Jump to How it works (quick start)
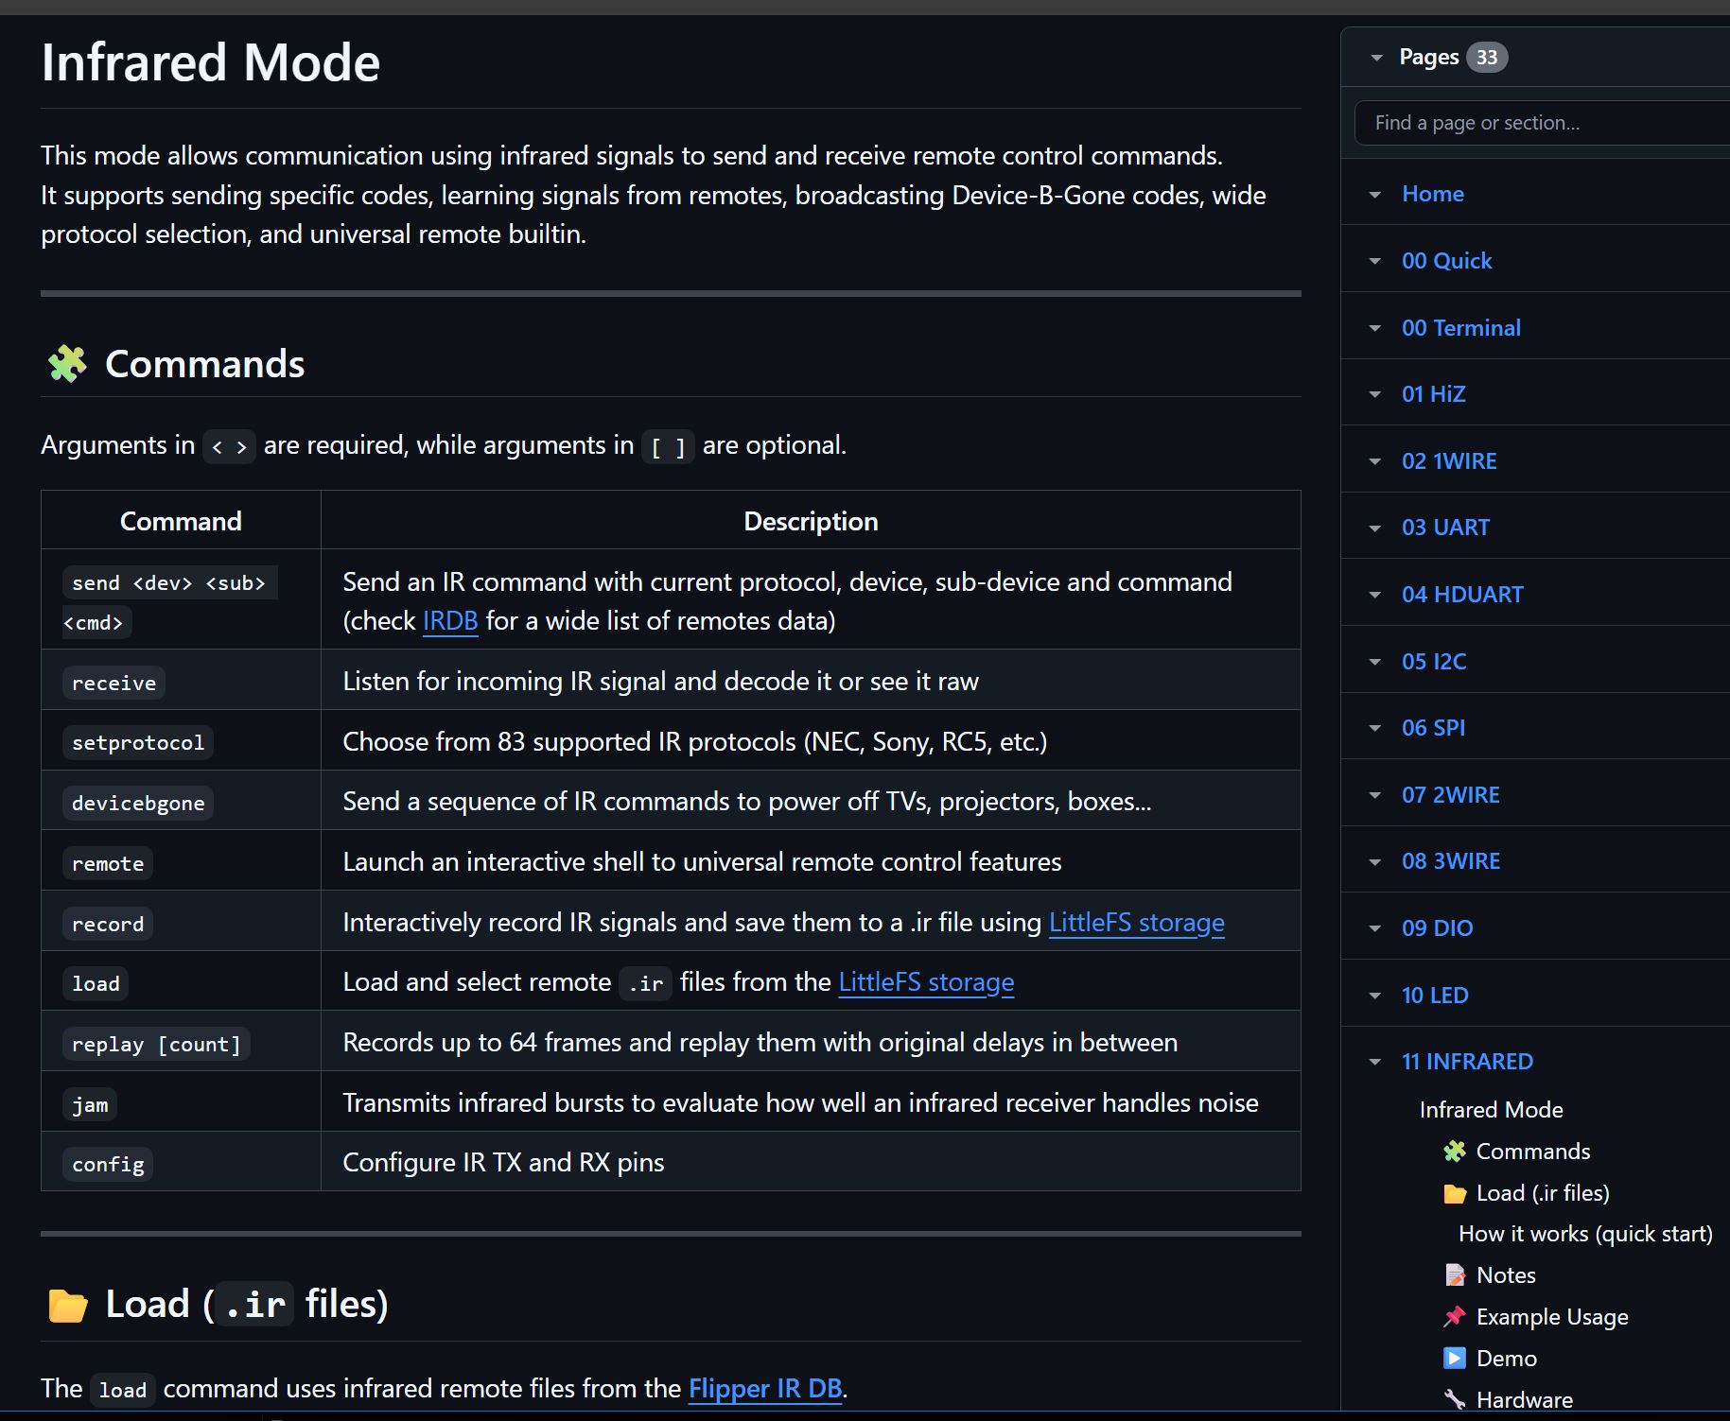Screen dimensions: 1730x1421 click(1584, 1235)
